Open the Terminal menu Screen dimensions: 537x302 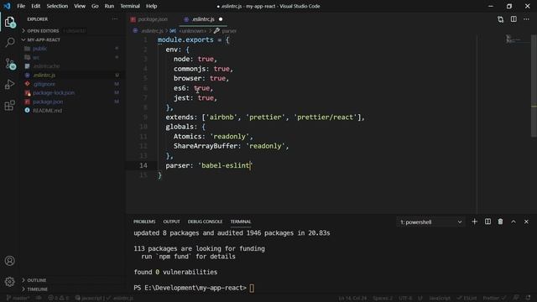click(x=130, y=6)
